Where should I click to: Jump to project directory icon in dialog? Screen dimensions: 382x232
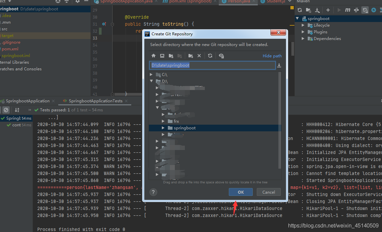[171, 56]
